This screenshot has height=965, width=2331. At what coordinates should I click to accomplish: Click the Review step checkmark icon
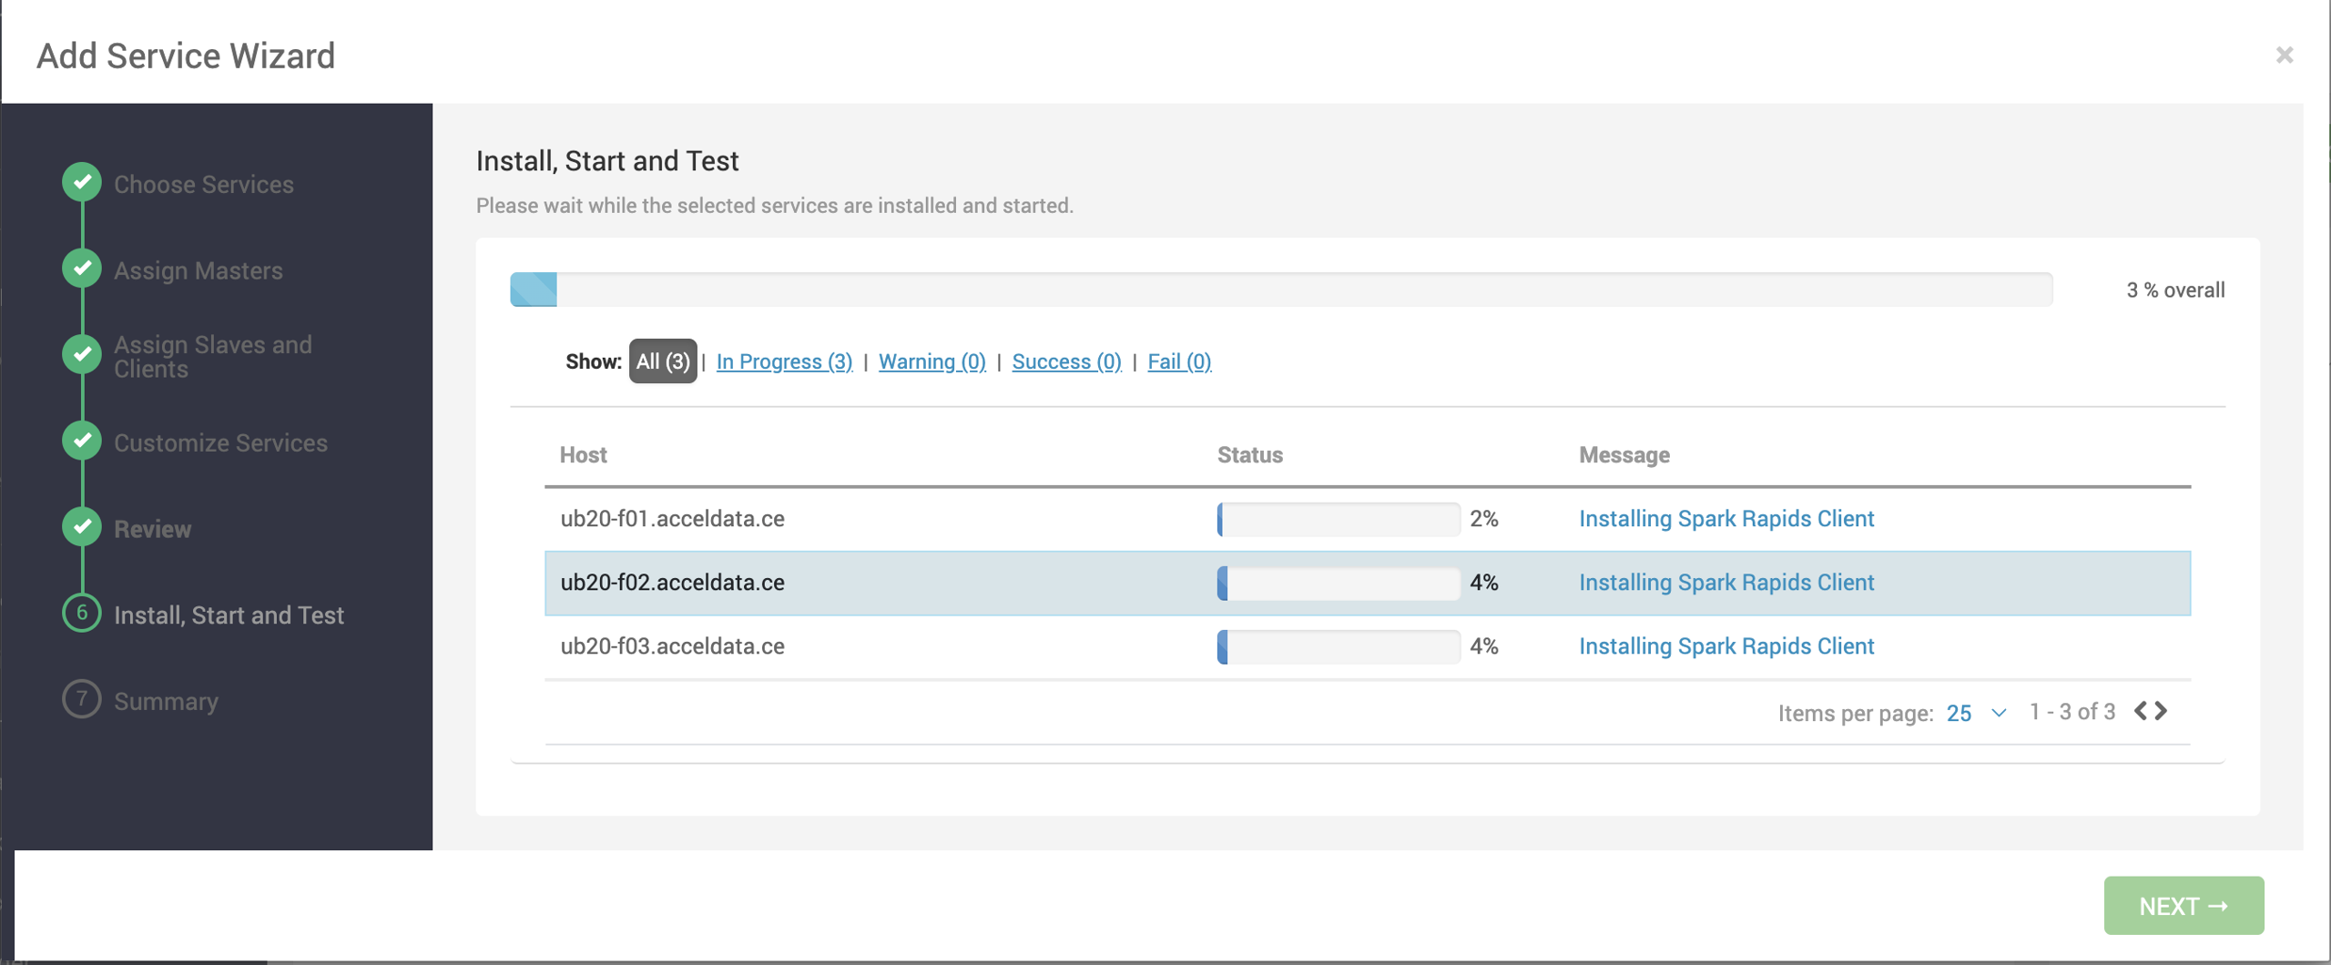pyautogui.click(x=82, y=527)
